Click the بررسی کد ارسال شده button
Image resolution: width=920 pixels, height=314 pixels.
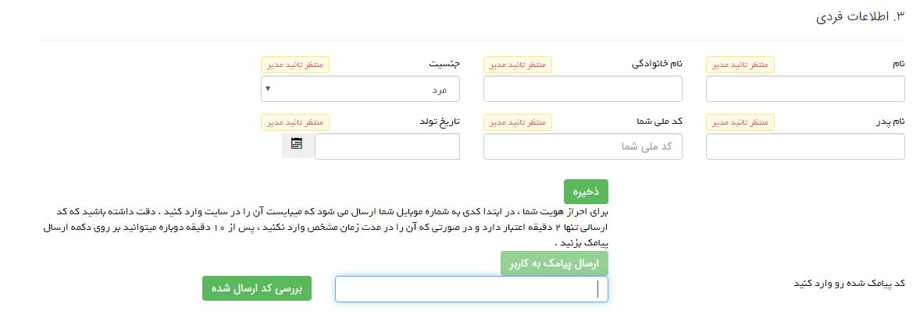257,288
